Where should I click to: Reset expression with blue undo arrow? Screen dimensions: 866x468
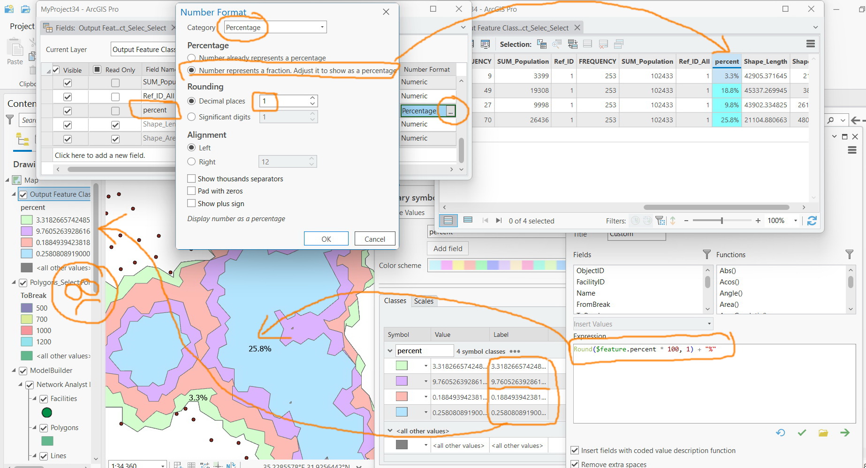coord(781,433)
